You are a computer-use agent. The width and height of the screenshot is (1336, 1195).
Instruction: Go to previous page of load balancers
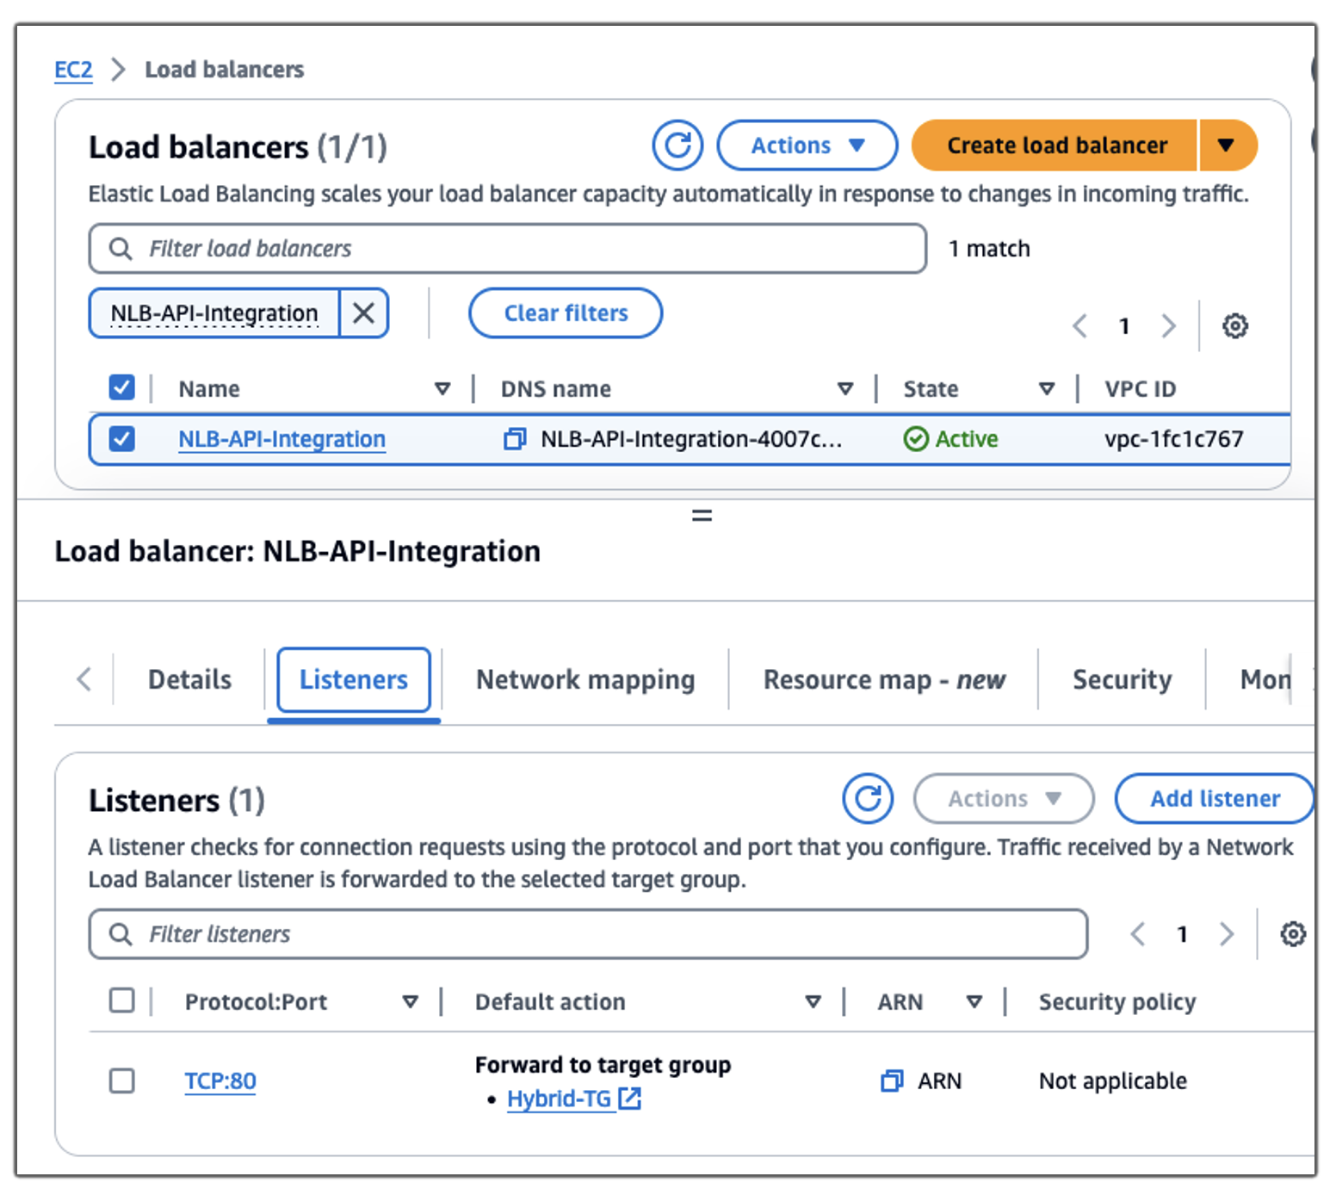pos(1080,326)
